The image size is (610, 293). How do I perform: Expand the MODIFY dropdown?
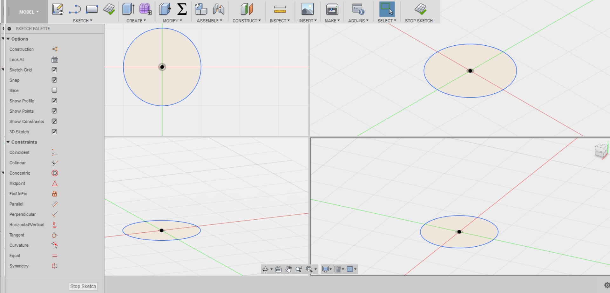click(172, 21)
